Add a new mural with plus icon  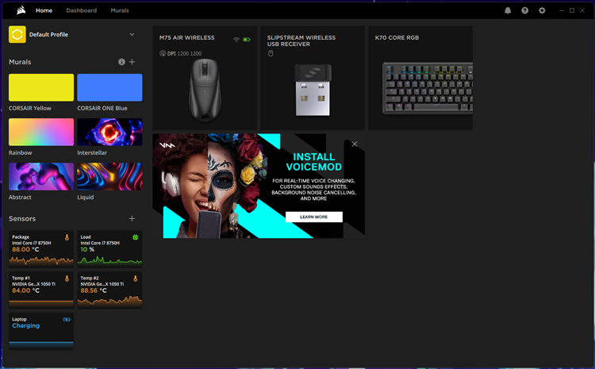(x=132, y=62)
